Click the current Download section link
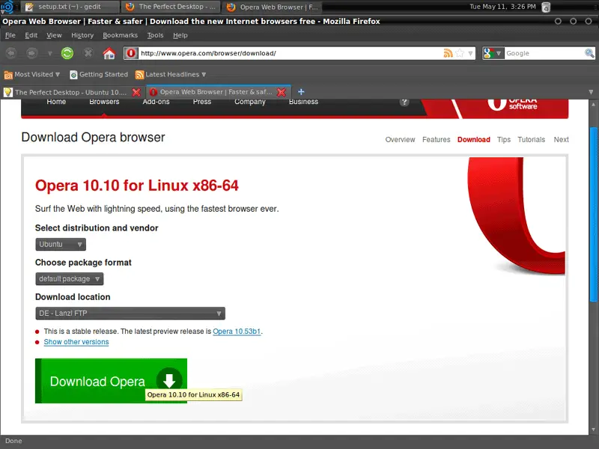 pos(474,140)
